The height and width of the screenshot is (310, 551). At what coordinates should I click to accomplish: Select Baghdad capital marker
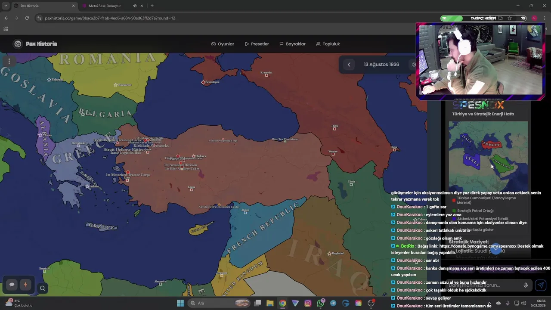[329, 254]
